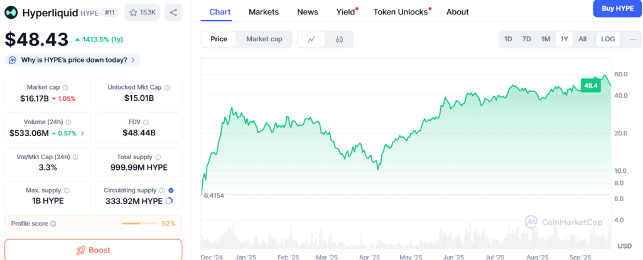Click the Hyperliquid logo icon

(12, 13)
